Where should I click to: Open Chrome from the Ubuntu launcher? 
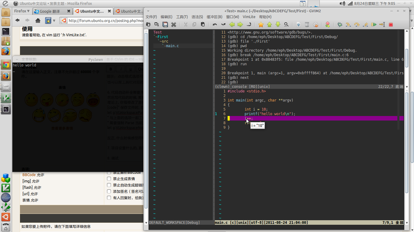pyautogui.click(x=6, y=65)
